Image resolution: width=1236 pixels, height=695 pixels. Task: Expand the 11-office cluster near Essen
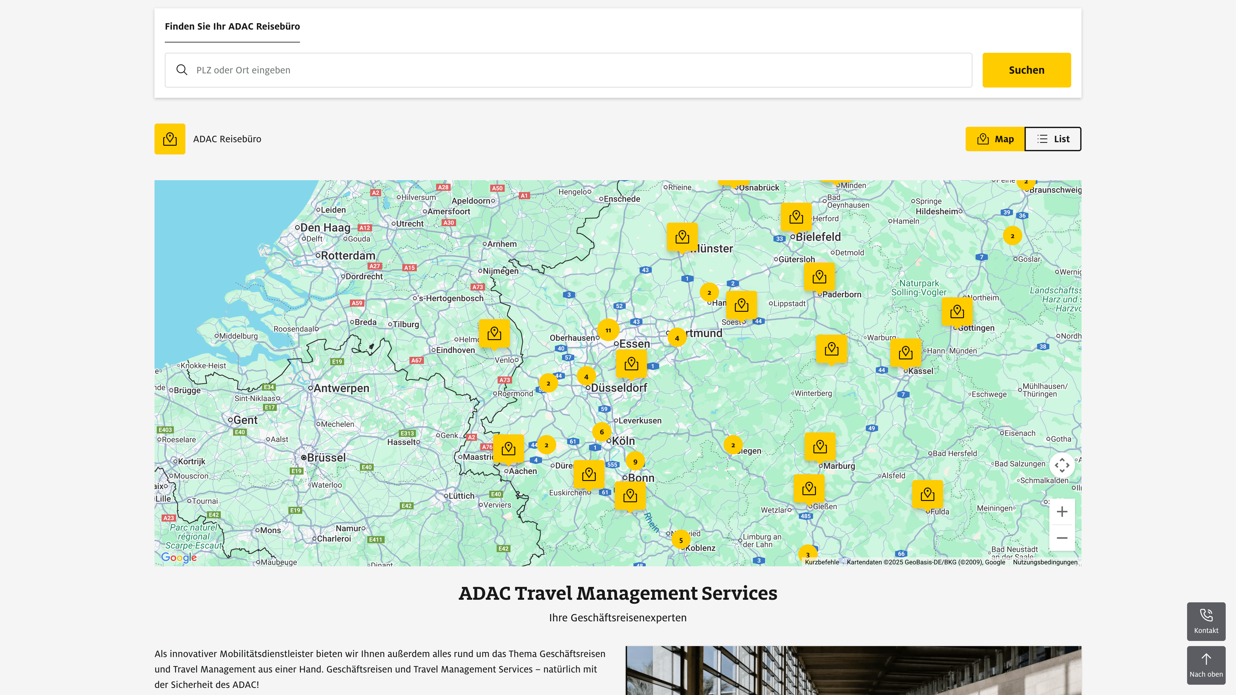[608, 330]
